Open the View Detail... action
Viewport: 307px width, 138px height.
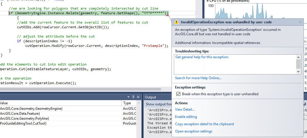tap(185, 109)
